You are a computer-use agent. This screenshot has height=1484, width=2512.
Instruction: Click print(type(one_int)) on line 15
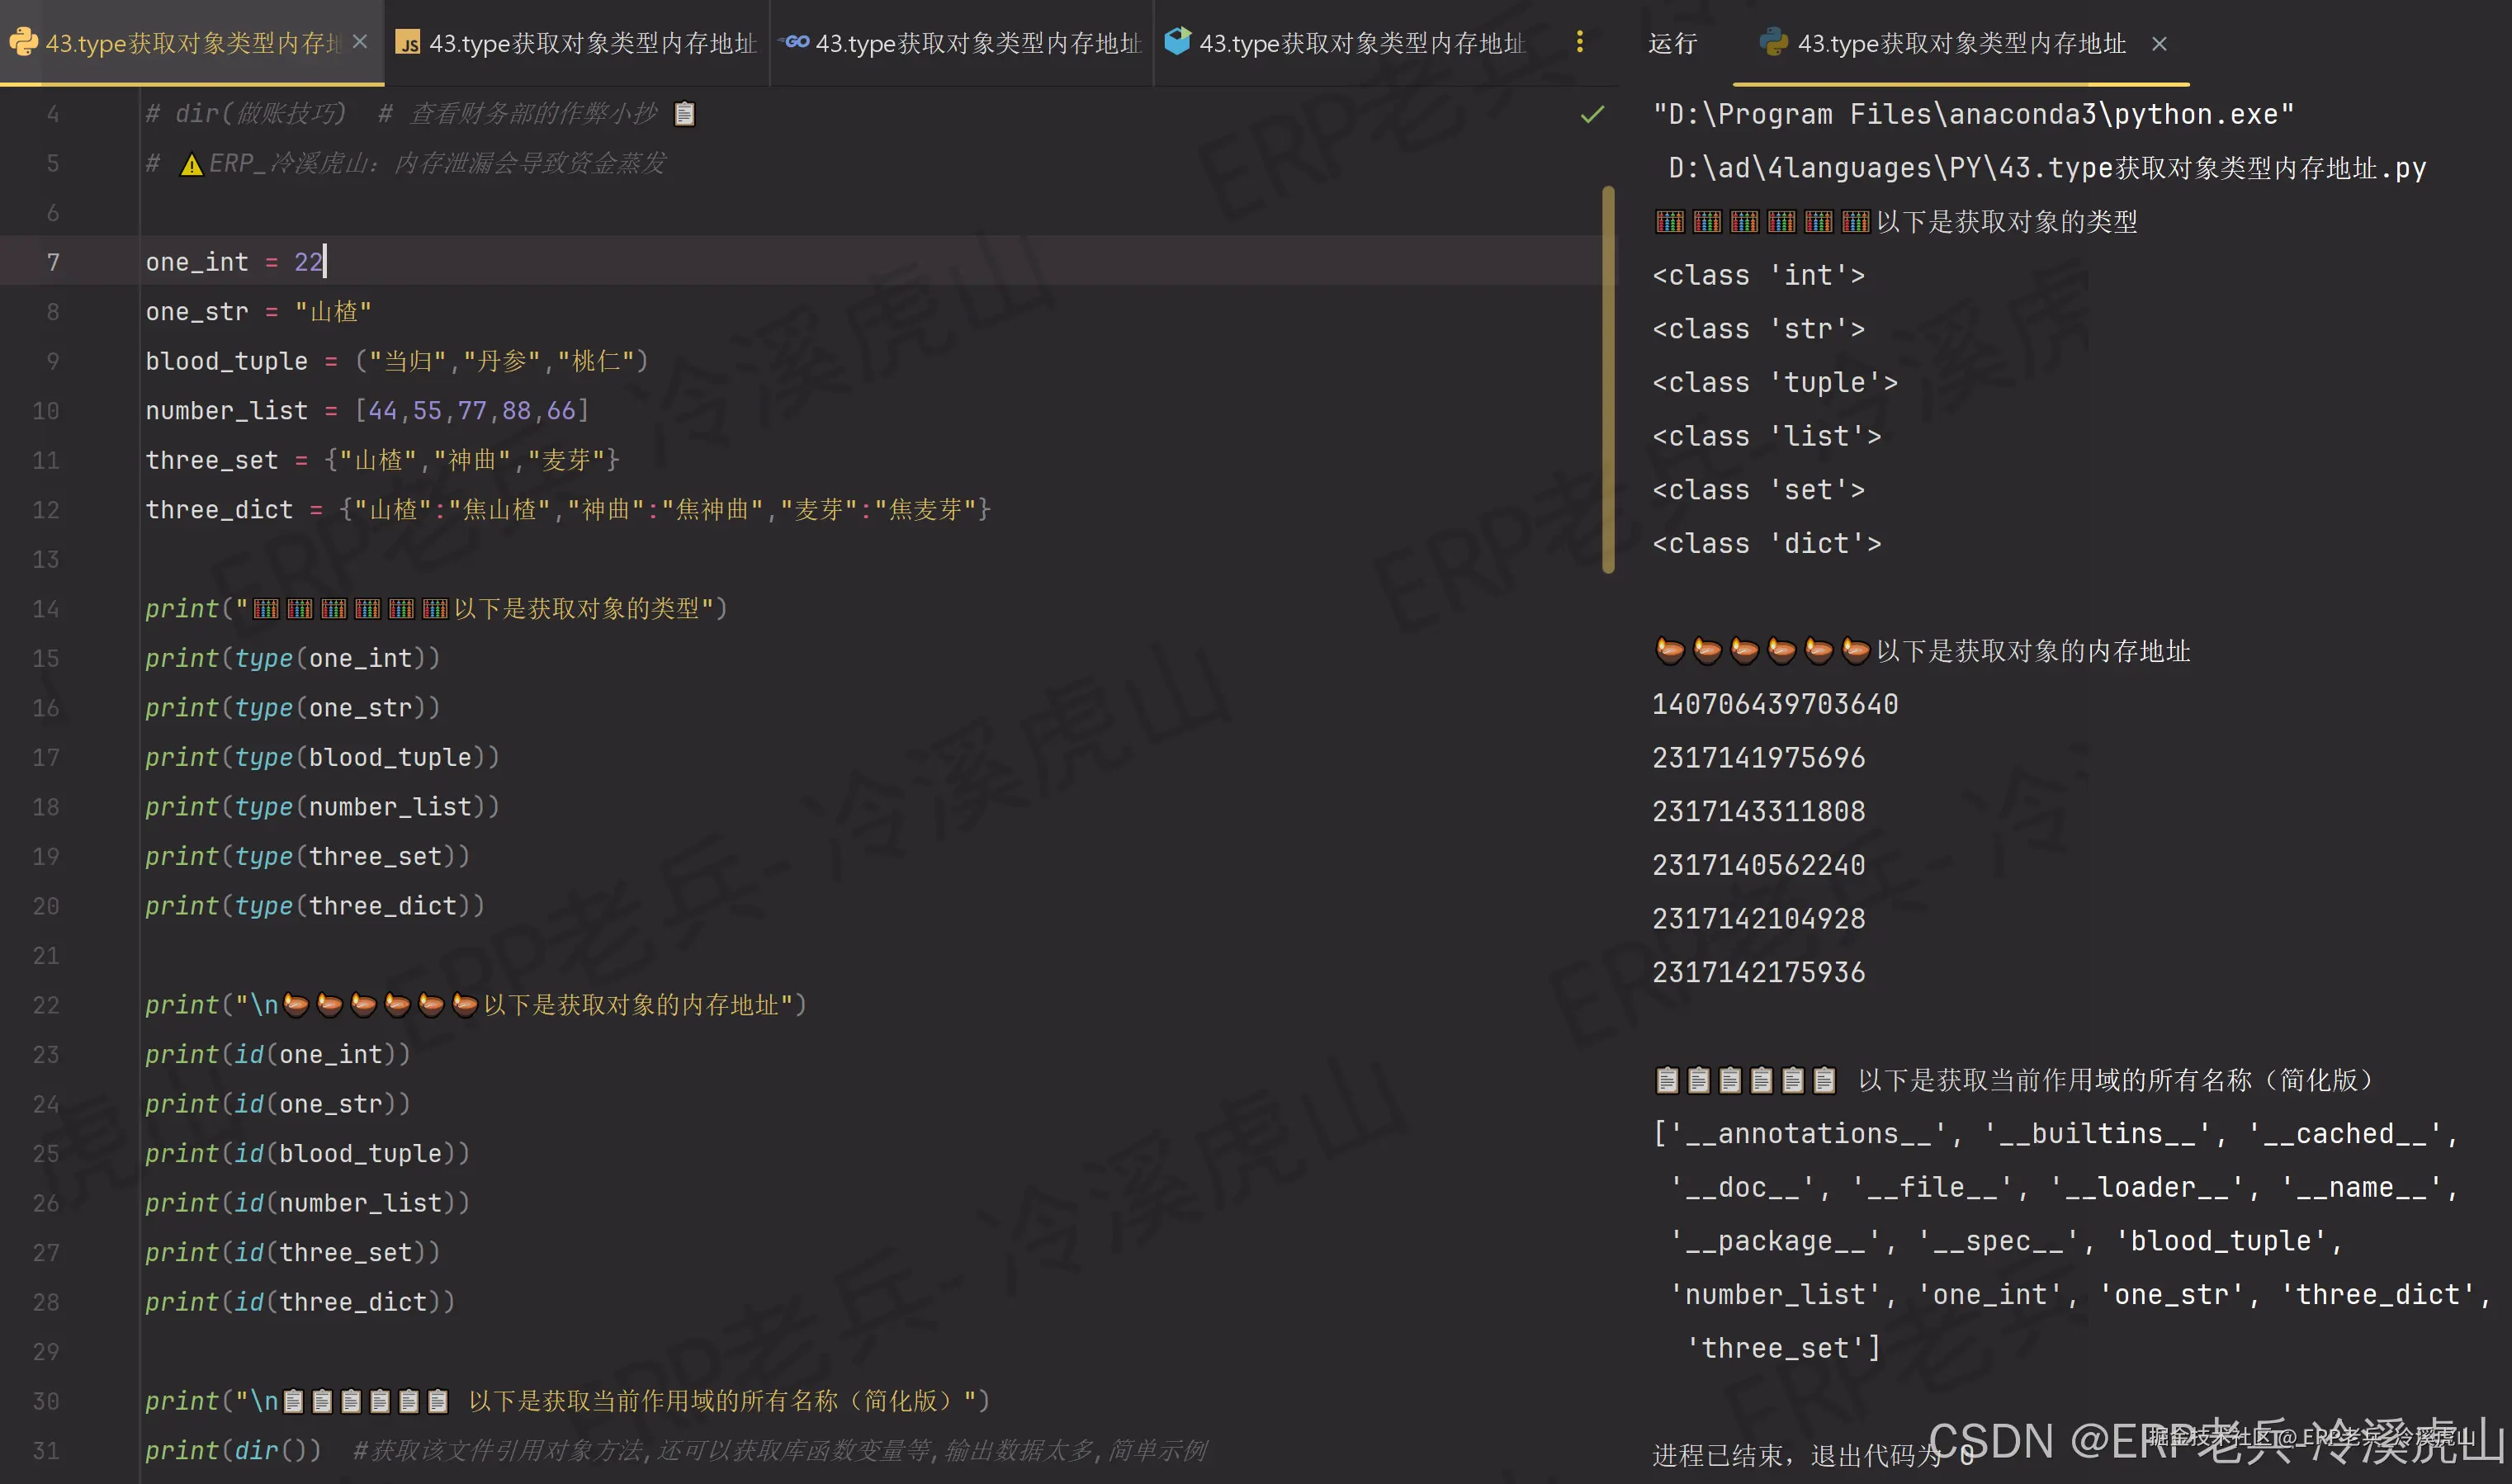click(292, 658)
